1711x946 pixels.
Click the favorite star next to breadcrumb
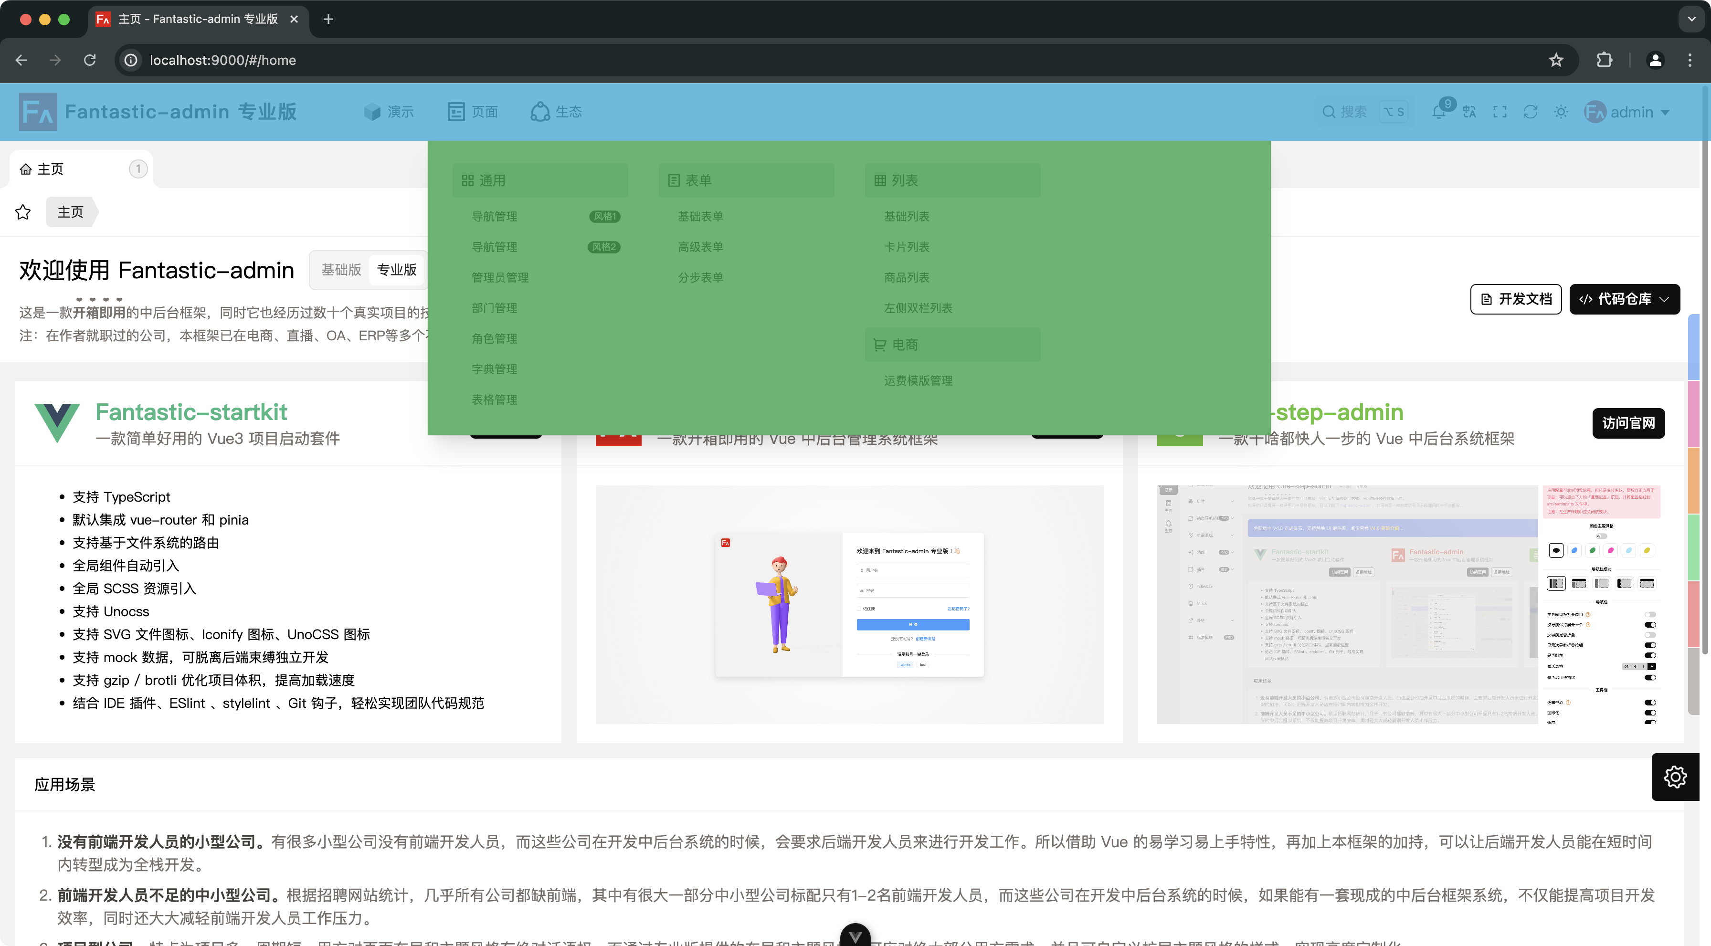click(x=23, y=212)
